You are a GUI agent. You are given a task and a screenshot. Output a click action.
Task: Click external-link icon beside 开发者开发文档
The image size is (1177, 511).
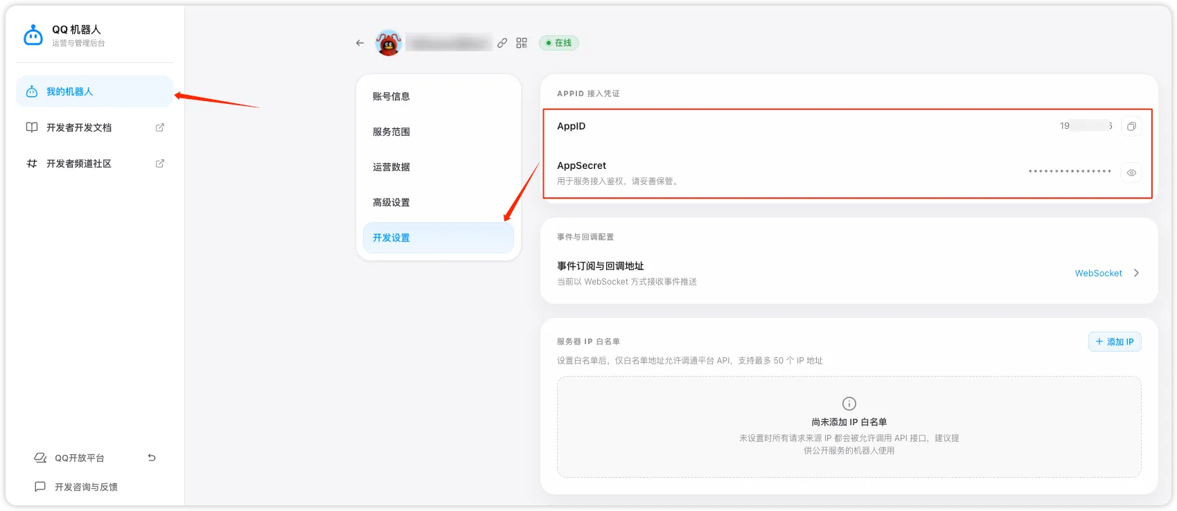[x=160, y=127]
